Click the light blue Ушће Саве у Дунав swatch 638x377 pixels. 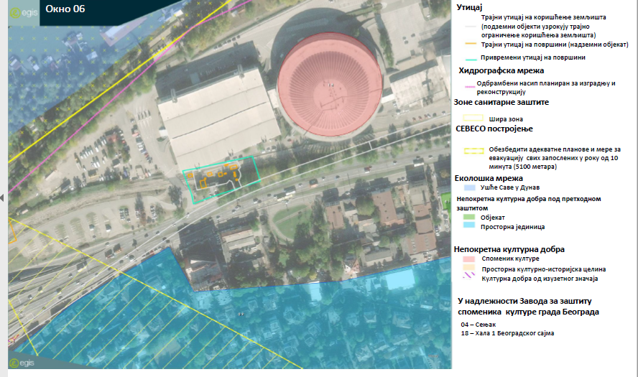[x=470, y=187]
